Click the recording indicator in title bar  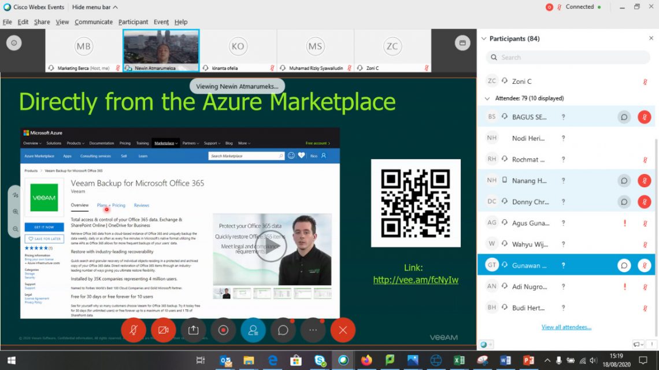[549, 7]
